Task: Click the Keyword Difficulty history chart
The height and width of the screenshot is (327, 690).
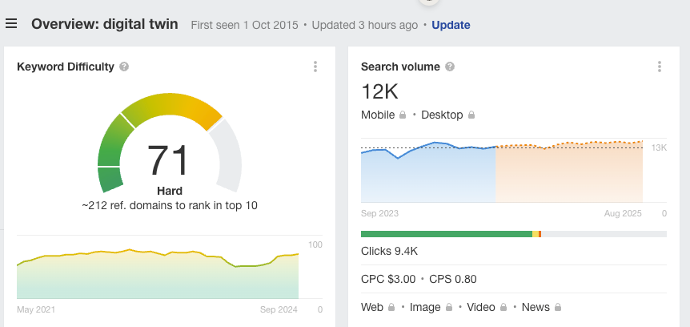Action: point(158,274)
